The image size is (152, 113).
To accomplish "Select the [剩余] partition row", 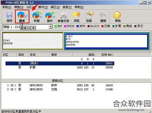I will click(x=60, y=63).
